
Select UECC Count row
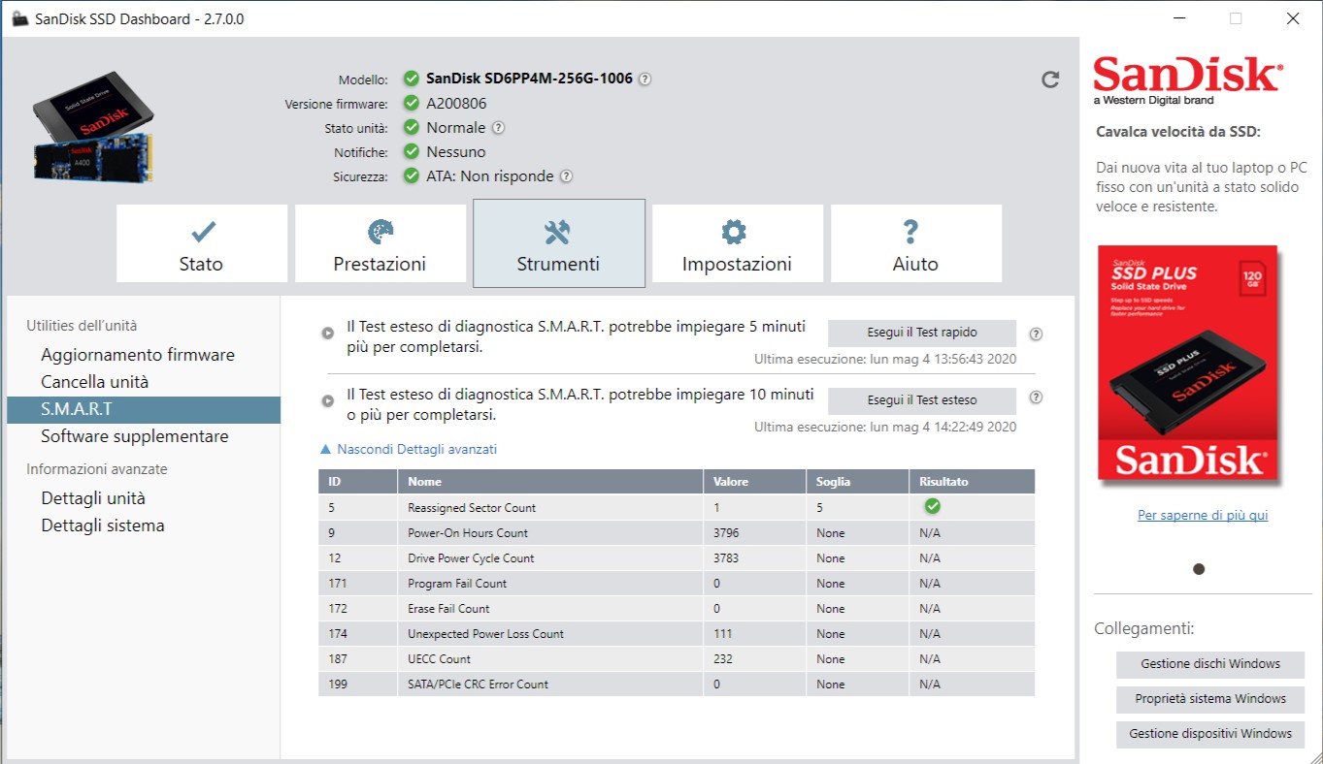pyautogui.click(x=677, y=658)
